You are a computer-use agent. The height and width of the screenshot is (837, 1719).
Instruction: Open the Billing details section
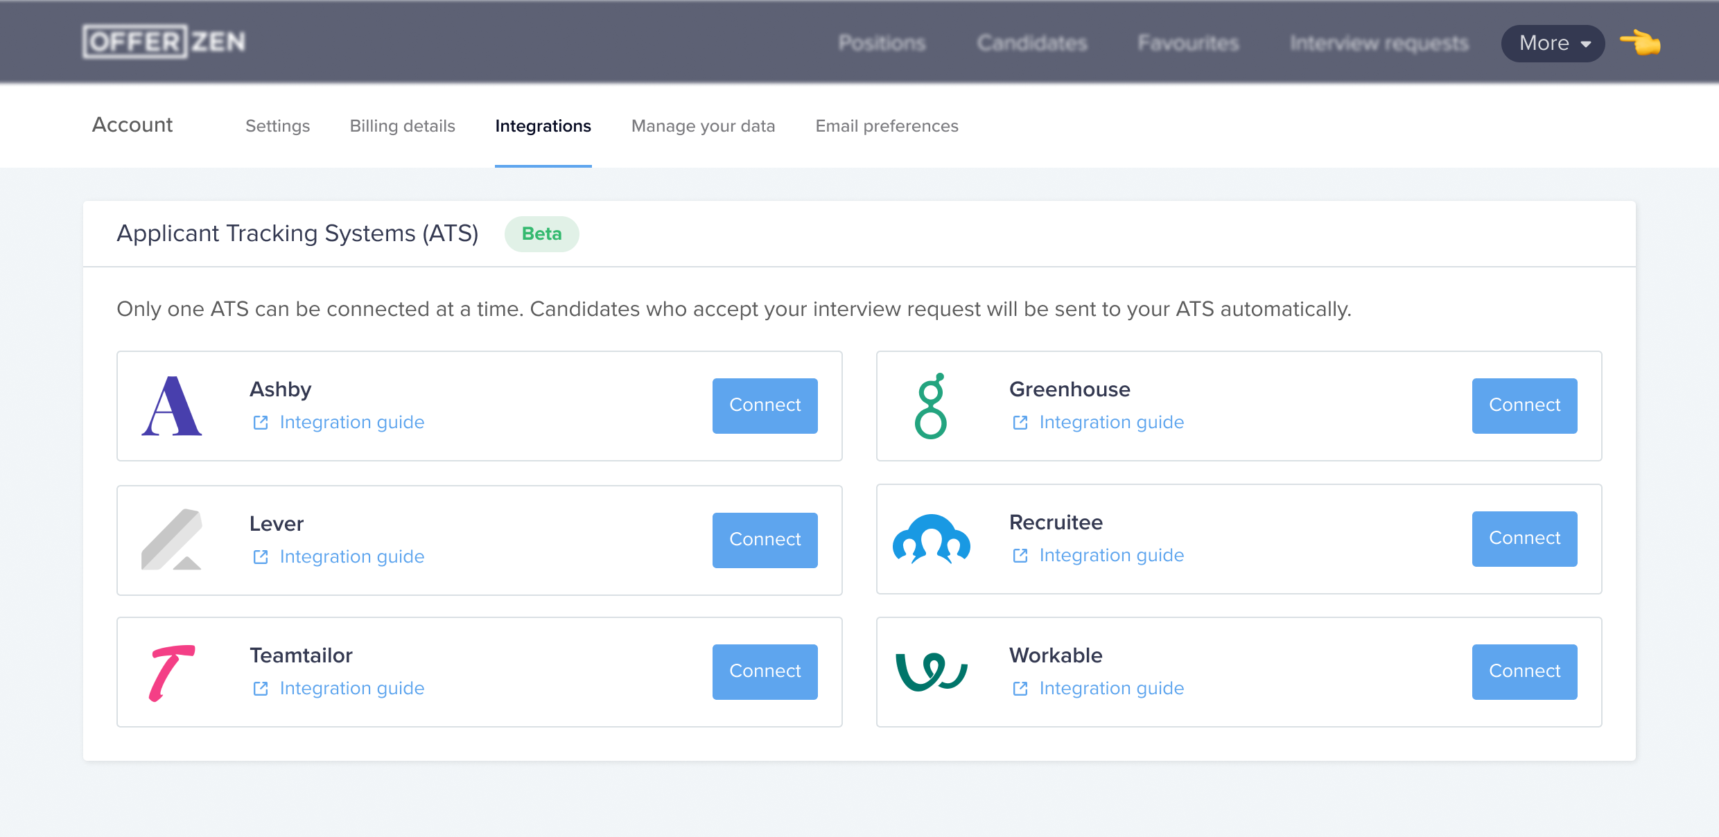point(402,125)
